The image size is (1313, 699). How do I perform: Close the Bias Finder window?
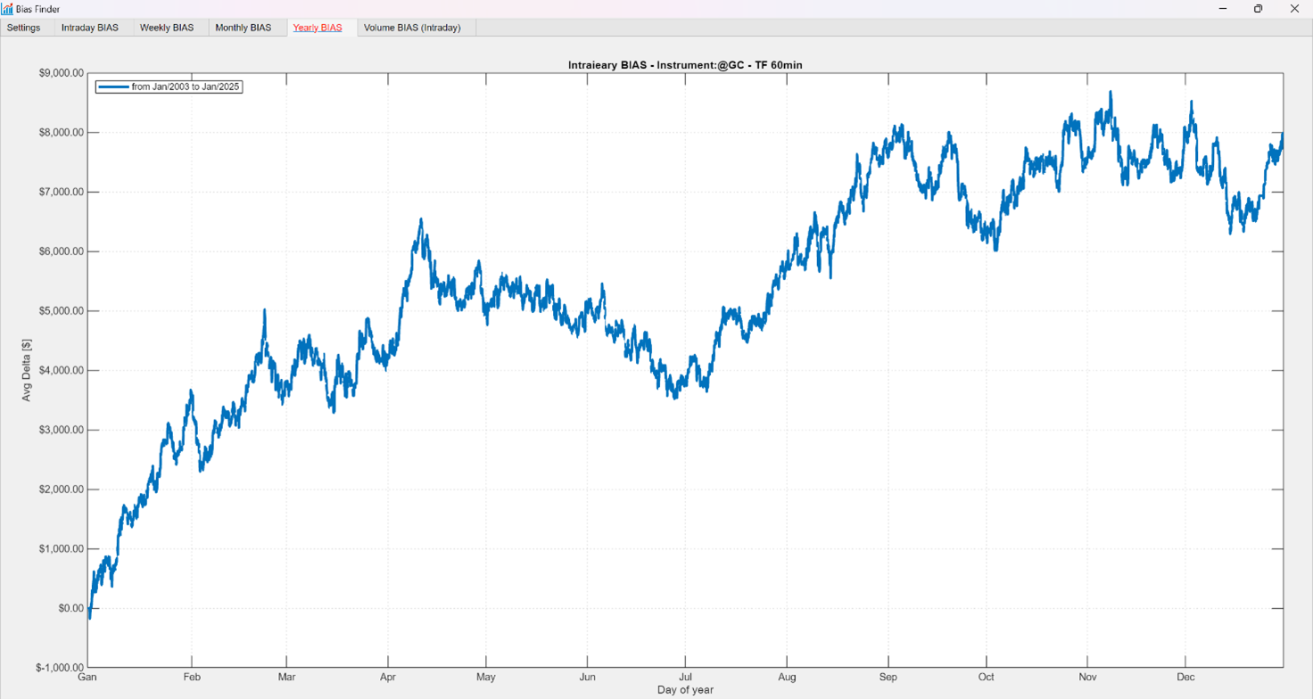(x=1295, y=9)
